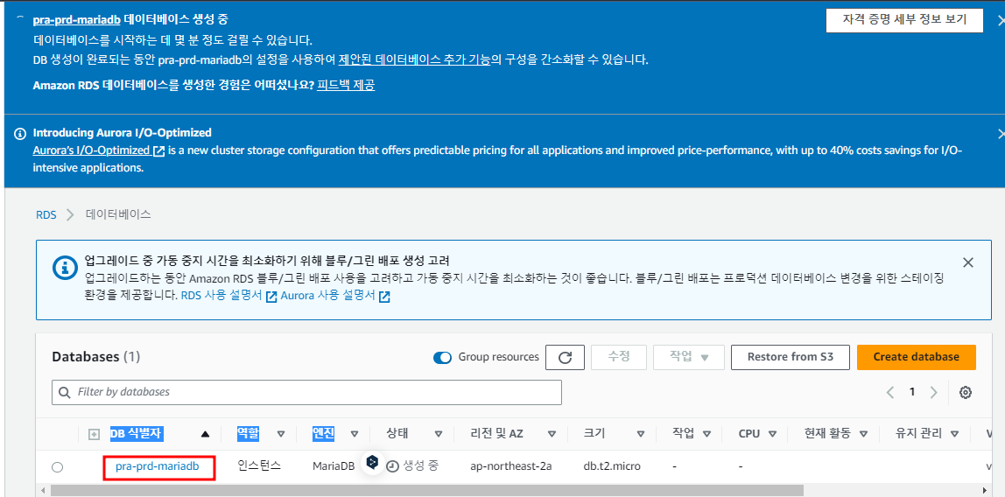Image resolution: width=1005 pixels, height=497 pixels.
Task: Sort by 리전 및 AZ column
Action: click(552, 434)
